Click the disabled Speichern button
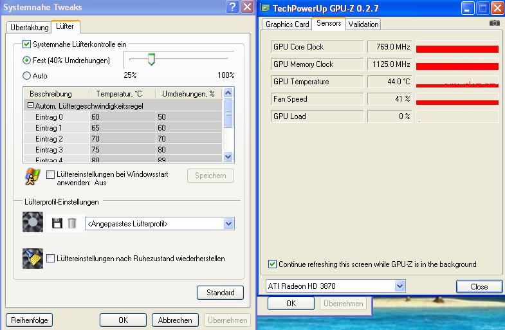Viewport: 505px width, 330px height. (210, 176)
